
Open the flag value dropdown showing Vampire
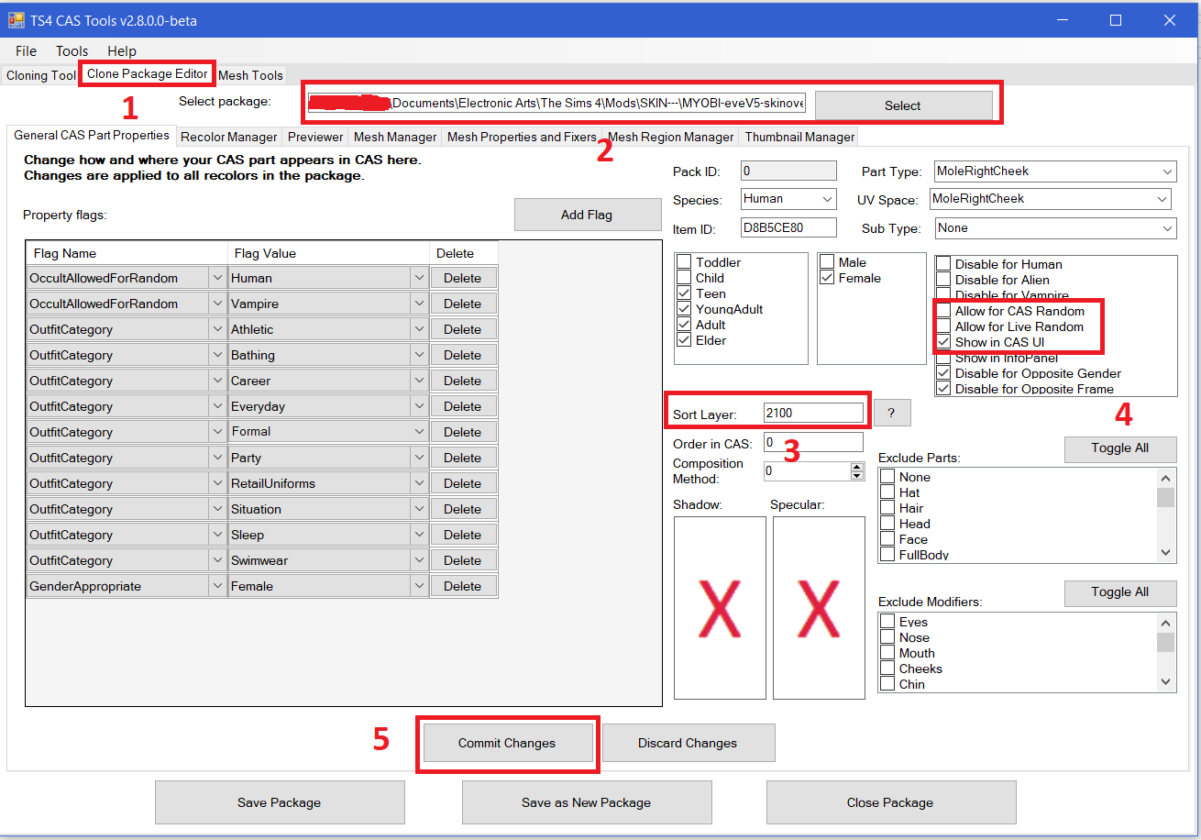419,304
